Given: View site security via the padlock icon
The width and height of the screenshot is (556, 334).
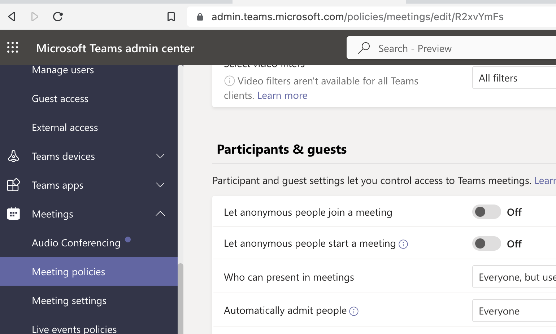Looking at the screenshot, I should coord(200,17).
